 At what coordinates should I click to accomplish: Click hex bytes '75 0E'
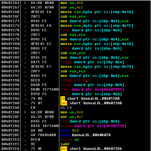[x=36, y=149]
